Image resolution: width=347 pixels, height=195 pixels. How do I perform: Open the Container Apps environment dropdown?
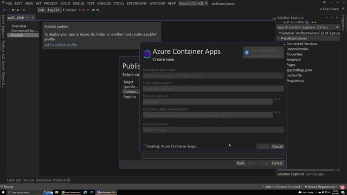coord(208,115)
